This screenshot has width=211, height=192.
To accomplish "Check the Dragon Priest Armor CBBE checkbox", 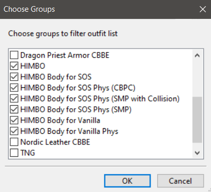I will [x=14, y=55].
